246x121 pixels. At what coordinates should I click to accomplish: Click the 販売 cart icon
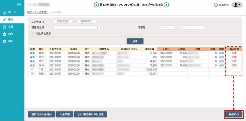coord(5,20)
